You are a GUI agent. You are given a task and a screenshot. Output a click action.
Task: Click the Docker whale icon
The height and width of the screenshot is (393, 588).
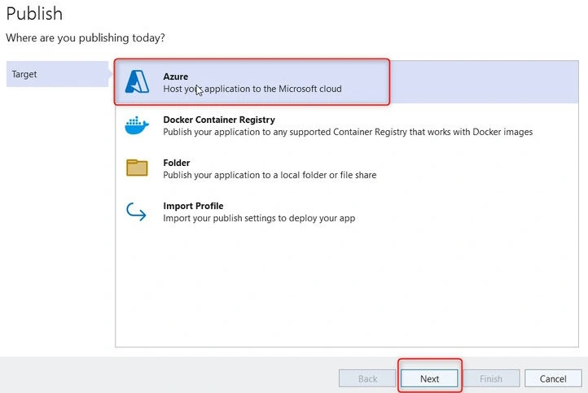tap(137, 125)
